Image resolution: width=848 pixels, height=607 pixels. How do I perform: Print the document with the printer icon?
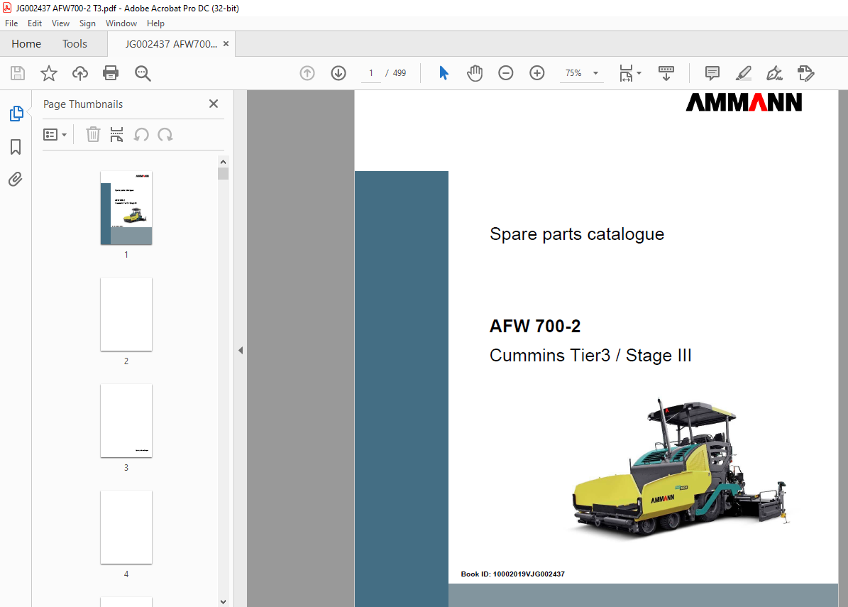(x=111, y=73)
